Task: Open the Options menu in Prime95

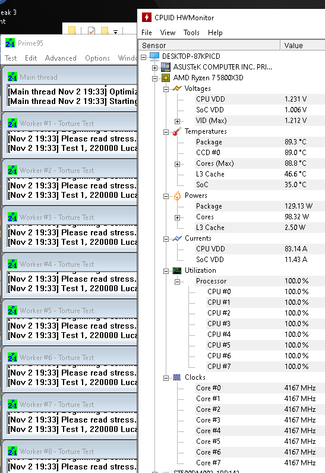Action: point(97,58)
